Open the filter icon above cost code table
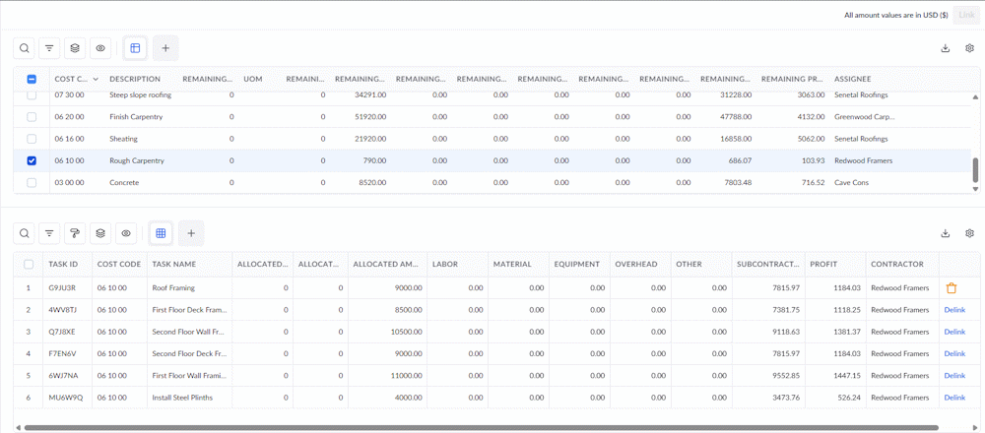The height and width of the screenshot is (433, 985). [49, 47]
